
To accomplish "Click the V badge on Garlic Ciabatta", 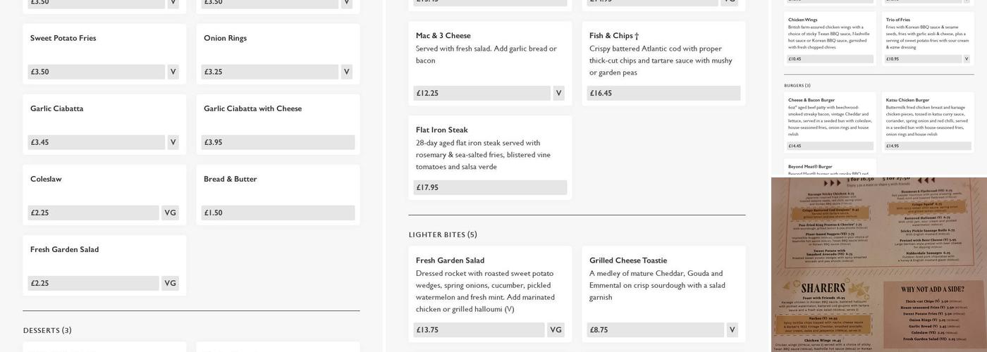I will pos(173,142).
